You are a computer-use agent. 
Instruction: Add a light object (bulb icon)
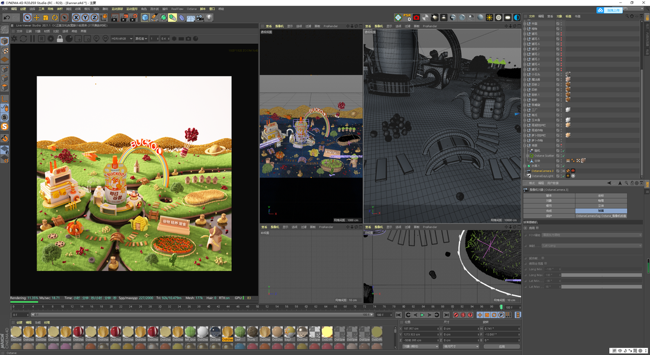pos(209,17)
